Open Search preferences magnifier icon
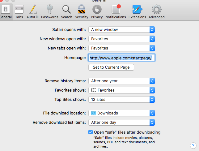 pyautogui.click(x=66, y=12)
